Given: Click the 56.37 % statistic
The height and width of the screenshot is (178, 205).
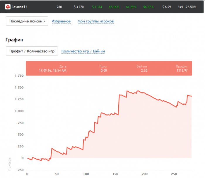Looking at the screenshot, I should tap(148, 7).
